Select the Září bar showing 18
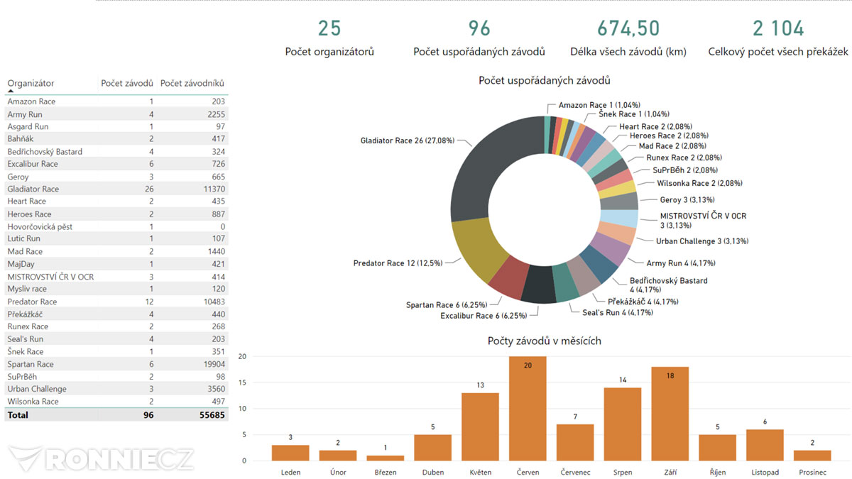 [670, 414]
